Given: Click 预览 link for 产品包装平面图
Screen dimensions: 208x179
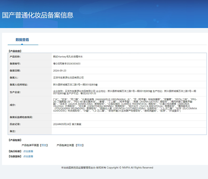Looking at the screenshot, I should tap(44, 145).
